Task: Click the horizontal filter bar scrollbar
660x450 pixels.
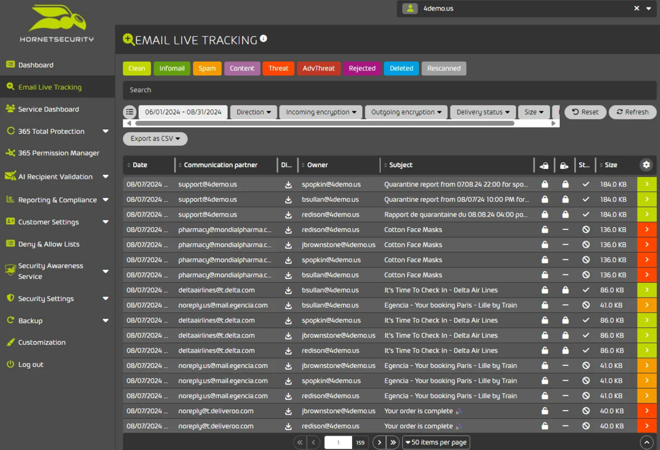Action: 324,124
